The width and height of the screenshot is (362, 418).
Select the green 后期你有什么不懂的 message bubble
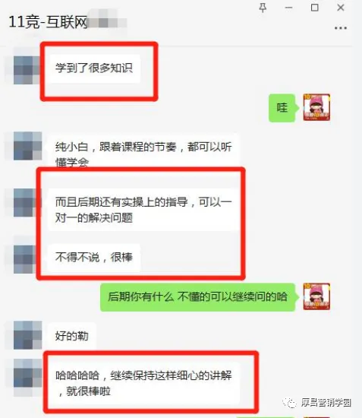[x=198, y=296]
